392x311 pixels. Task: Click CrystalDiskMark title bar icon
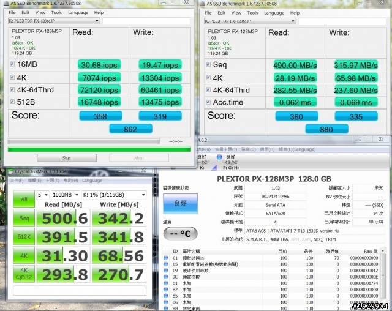pyautogui.click(x=10, y=171)
